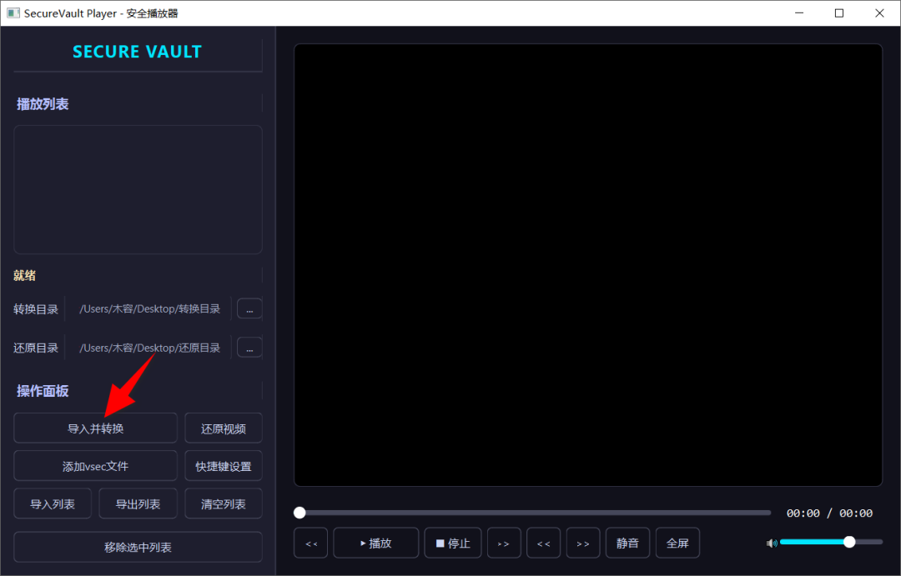Mute audio with the 静音 button
Screen dimensions: 901x576
(627, 543)
